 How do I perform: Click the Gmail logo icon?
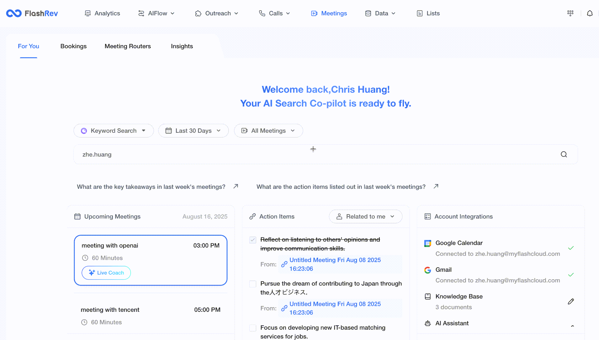coord(427,270)
